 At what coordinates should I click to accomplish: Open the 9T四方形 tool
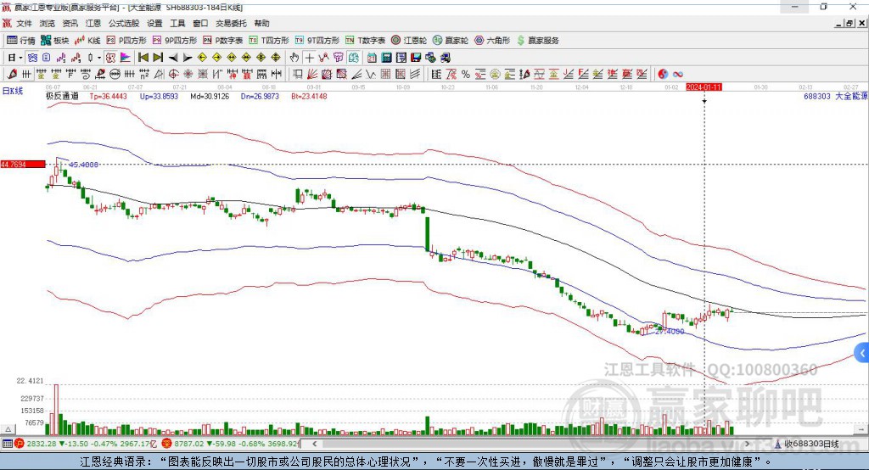click(317, 41)
